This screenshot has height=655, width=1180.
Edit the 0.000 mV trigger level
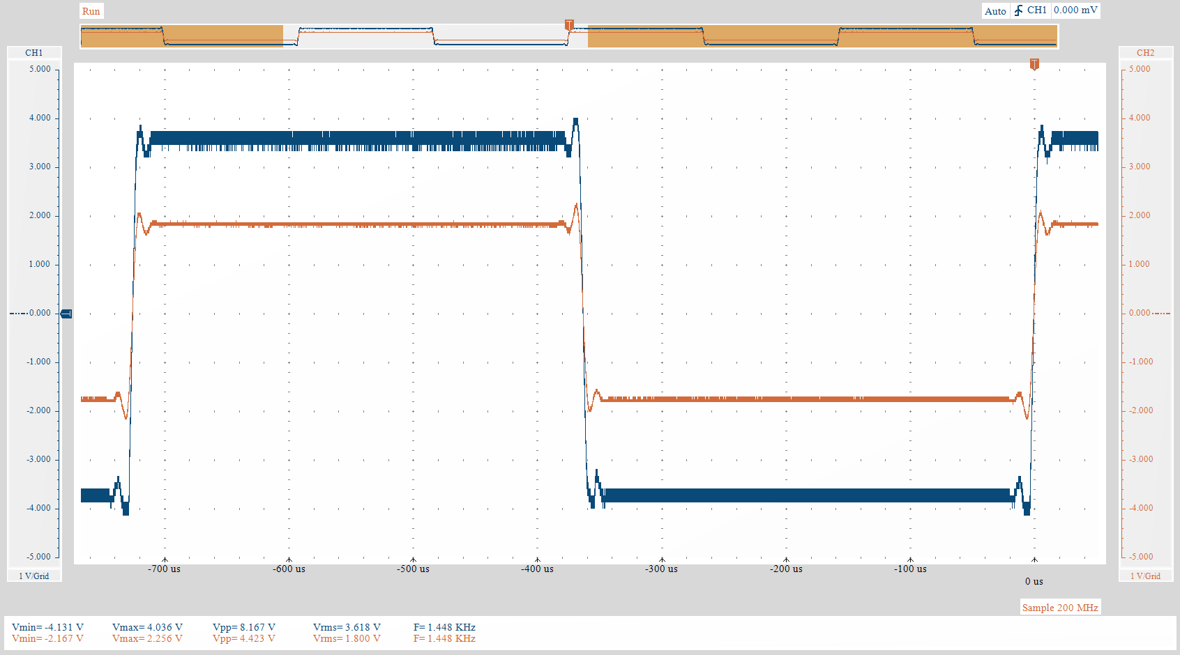(1076, 10)
